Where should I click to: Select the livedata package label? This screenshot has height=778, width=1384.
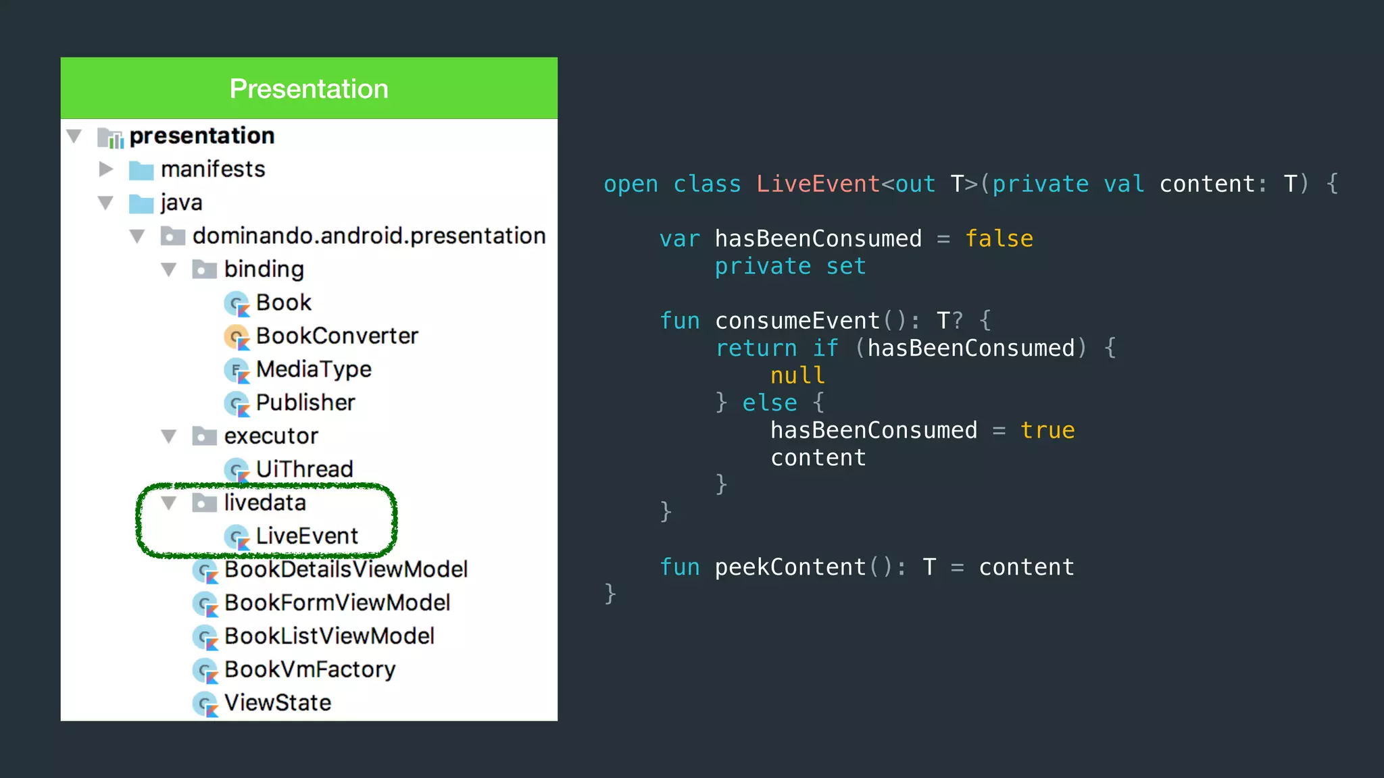(265, 502)
